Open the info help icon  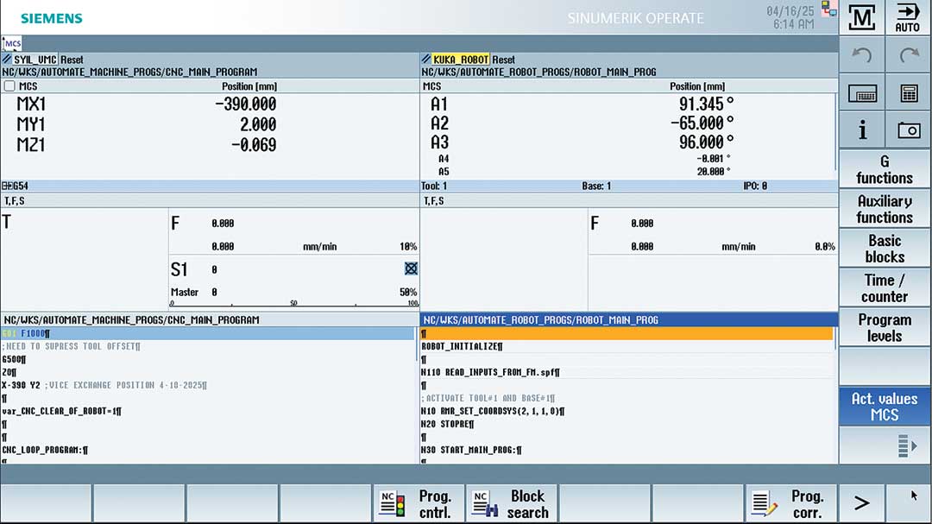[862, 130]
